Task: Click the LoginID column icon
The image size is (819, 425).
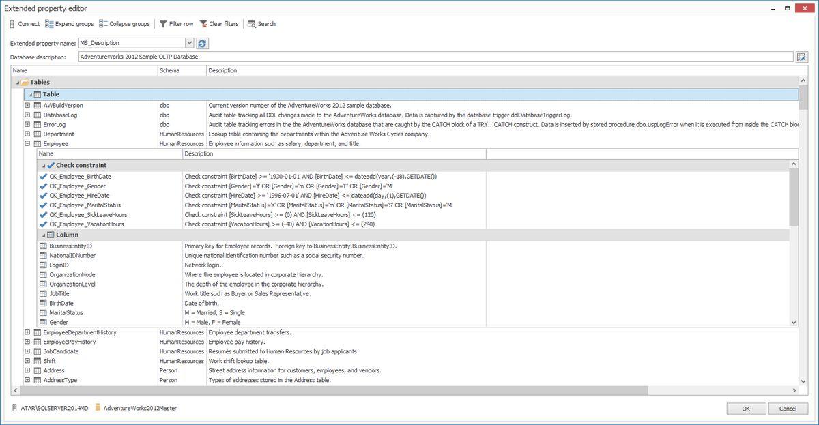Action: point(44,265)
